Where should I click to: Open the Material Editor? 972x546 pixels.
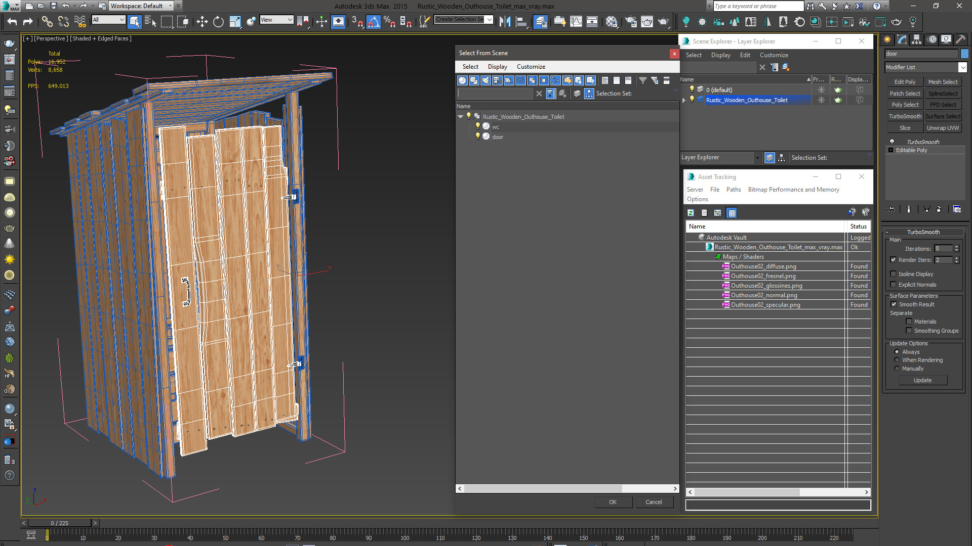[x=612, y=21]
